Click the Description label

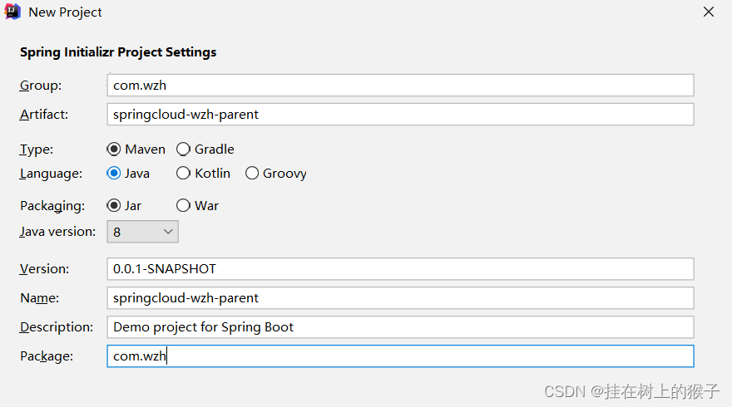(57, 327)
